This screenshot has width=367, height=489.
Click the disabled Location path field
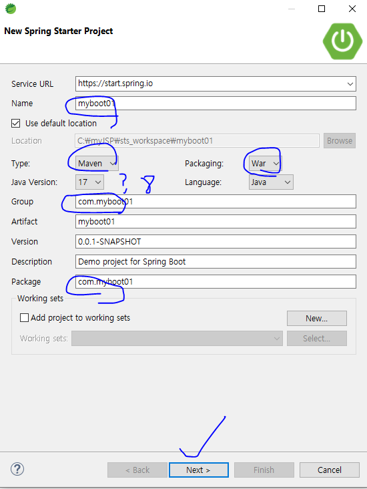197,141
